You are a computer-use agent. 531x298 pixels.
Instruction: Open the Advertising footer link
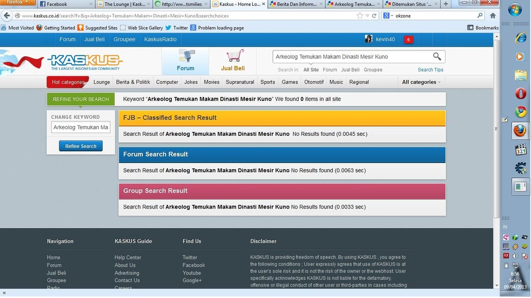click(x=127, y=273)
